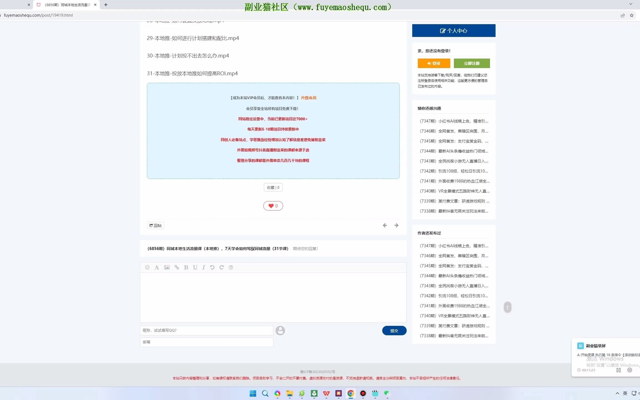Click the address bar URL

click(38, 15)
